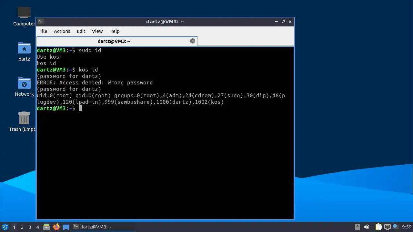This screenshot has width=413, height=232.
Task: Open the application menu bird icon
Action: click(5, 227)
